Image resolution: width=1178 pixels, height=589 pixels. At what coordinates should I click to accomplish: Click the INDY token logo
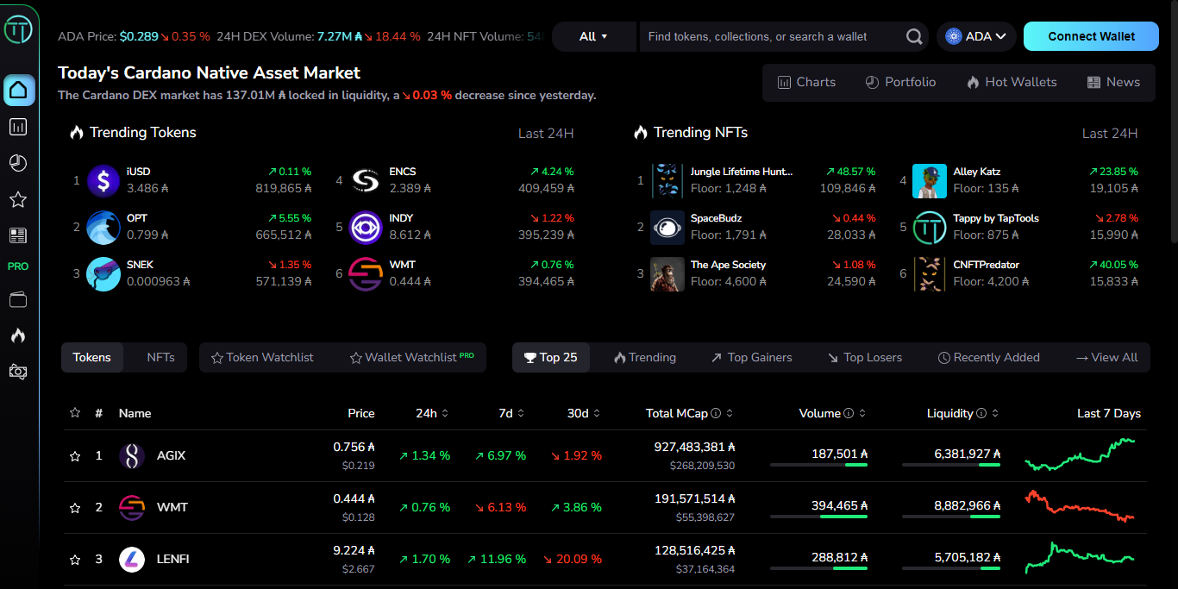coord(367,228)
